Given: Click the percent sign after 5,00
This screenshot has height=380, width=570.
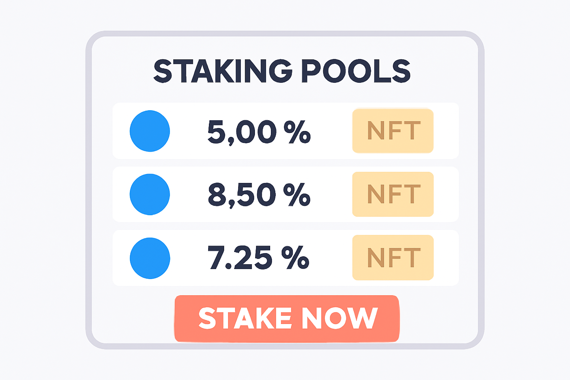Looking at the screenshot, I should (297, 132).
